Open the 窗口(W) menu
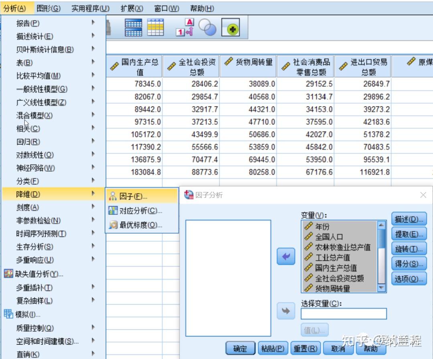This screenshot has height=359, width=433. pos(166,8)
